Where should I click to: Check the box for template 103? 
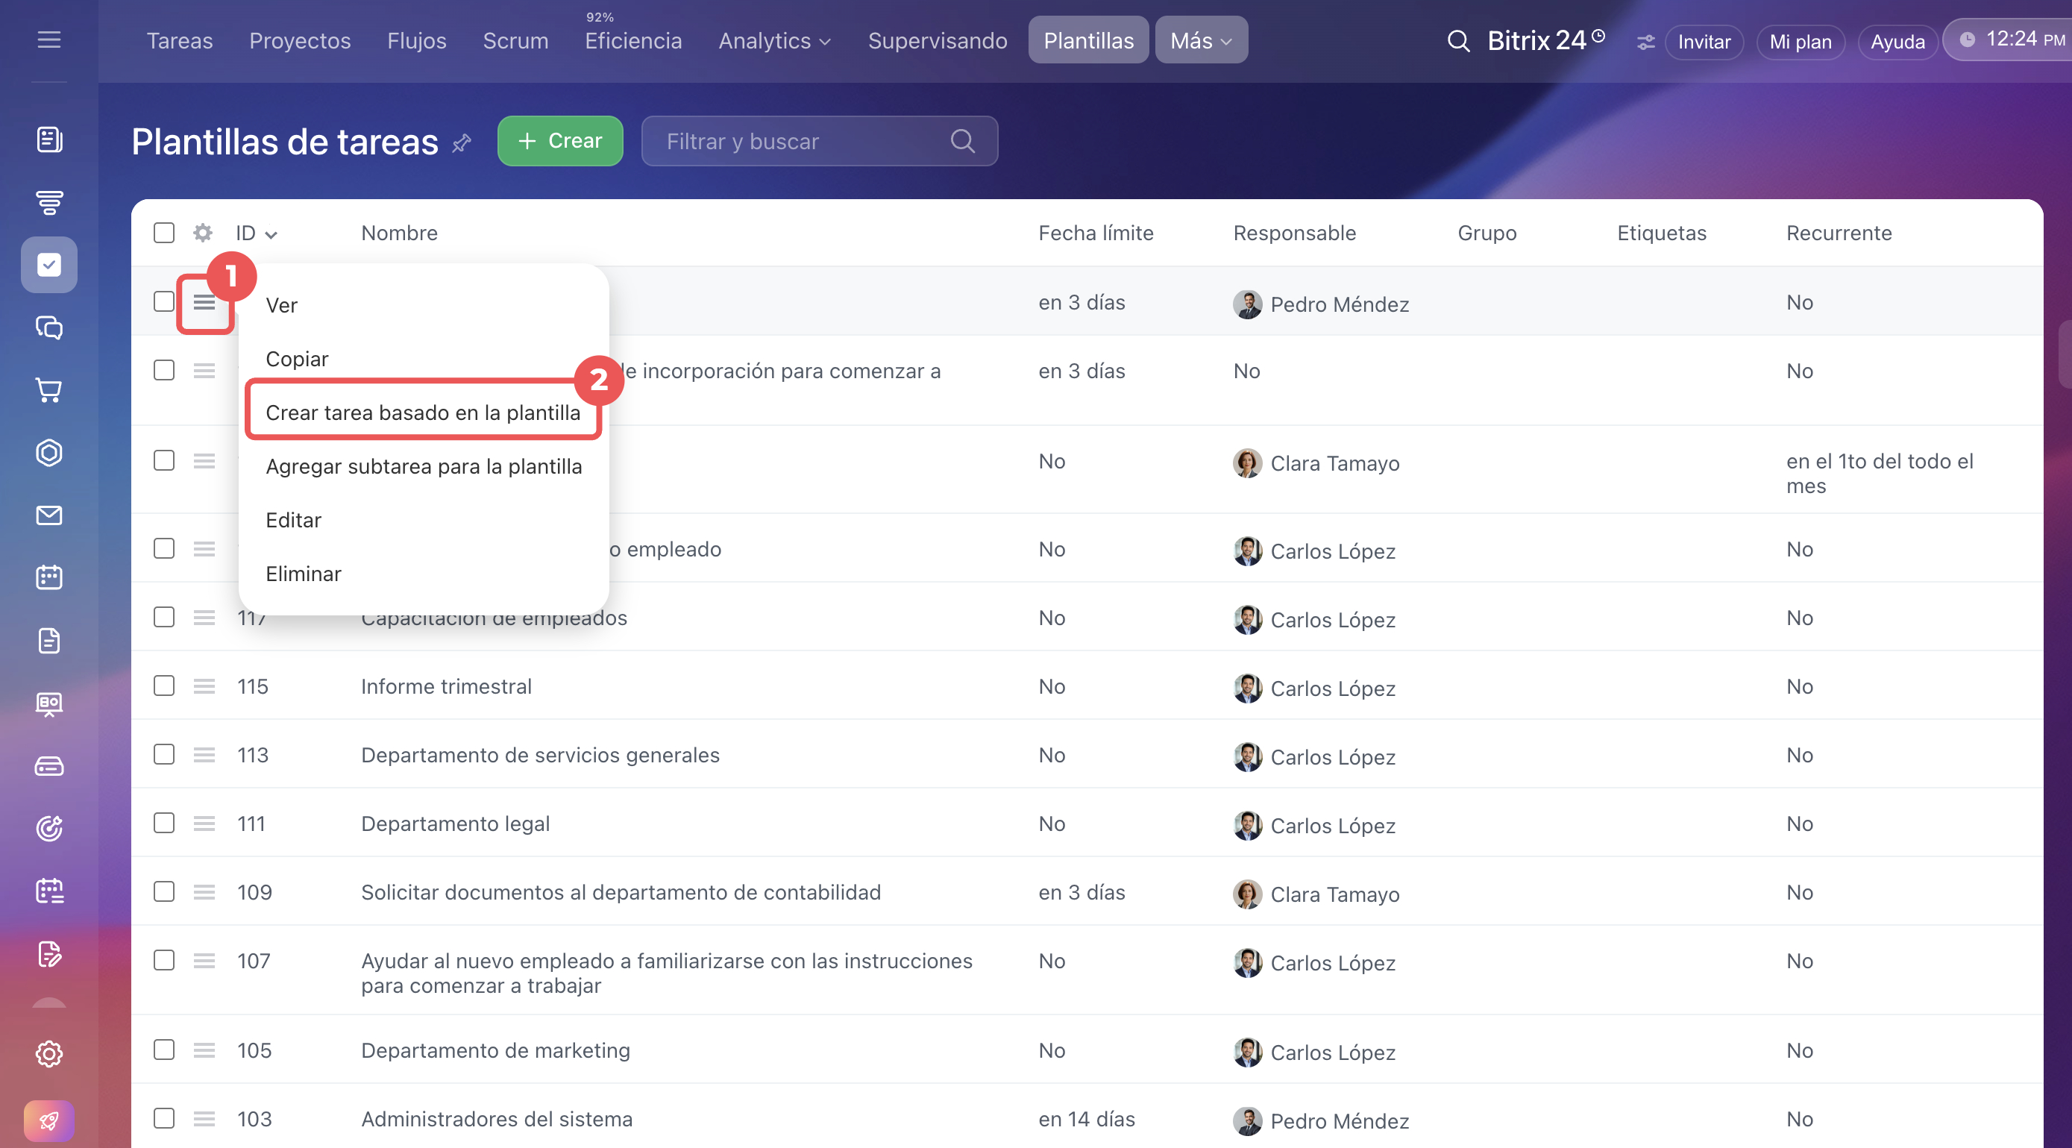click(164, 1118)
